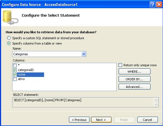163x126 pixels.
Task: Select custom SQL statement radio option
Action: (9, 38)
